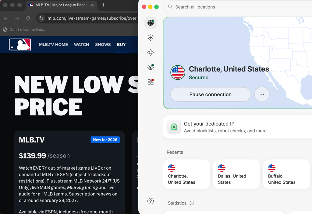Click the MLB logo in browser
This screenshot has height=214, width=312.
pos(20,44)
